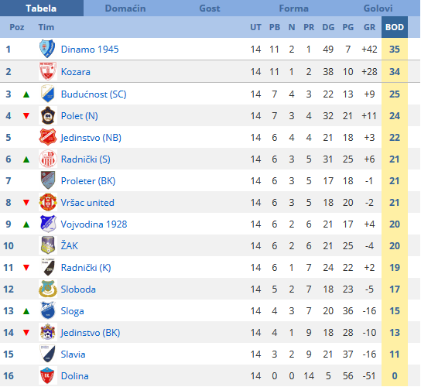Viewport: 421px width, 387px height.
Task: Switch to the Domaćin tab
Action: tap(125, 9)
